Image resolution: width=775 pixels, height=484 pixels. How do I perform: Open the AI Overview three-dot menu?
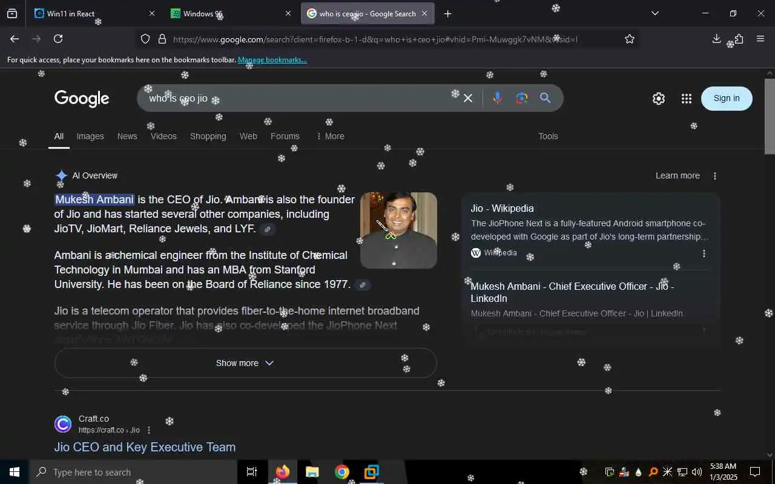tap(715, 175)
